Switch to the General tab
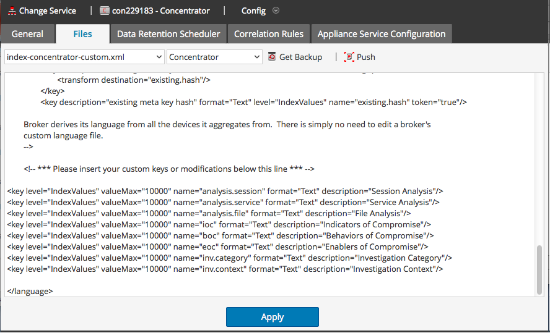The image size is (550, 333). [x=27, y=34]
